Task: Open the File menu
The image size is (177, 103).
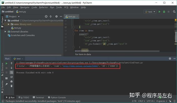Action: [3, 7]
